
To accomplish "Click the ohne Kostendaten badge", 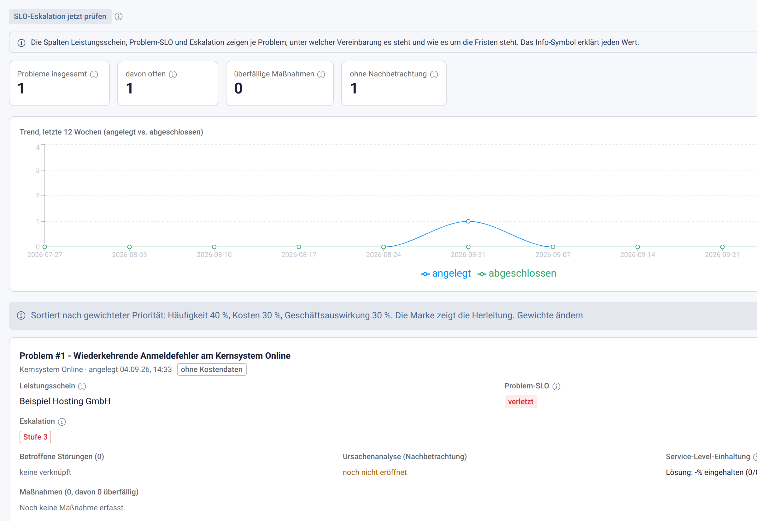I will click(x=212, y=369).
